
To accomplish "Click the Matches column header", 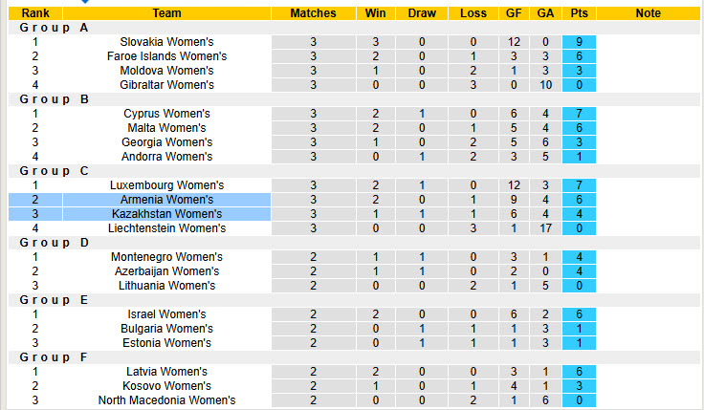I will click(x=313, y=13).
